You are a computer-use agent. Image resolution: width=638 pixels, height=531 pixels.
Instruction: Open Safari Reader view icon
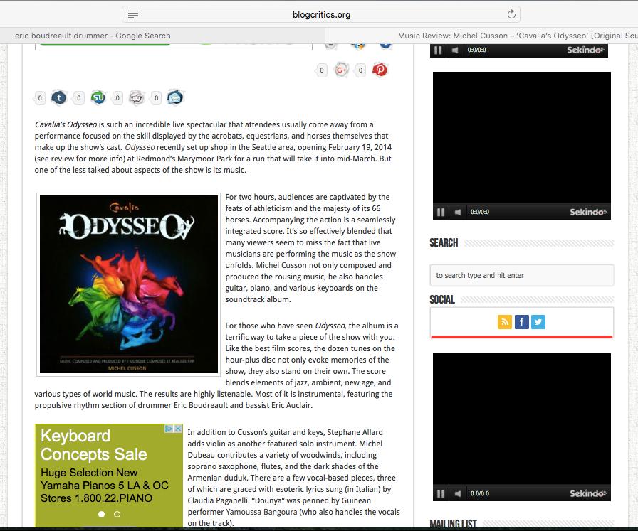tap(133, 14)
